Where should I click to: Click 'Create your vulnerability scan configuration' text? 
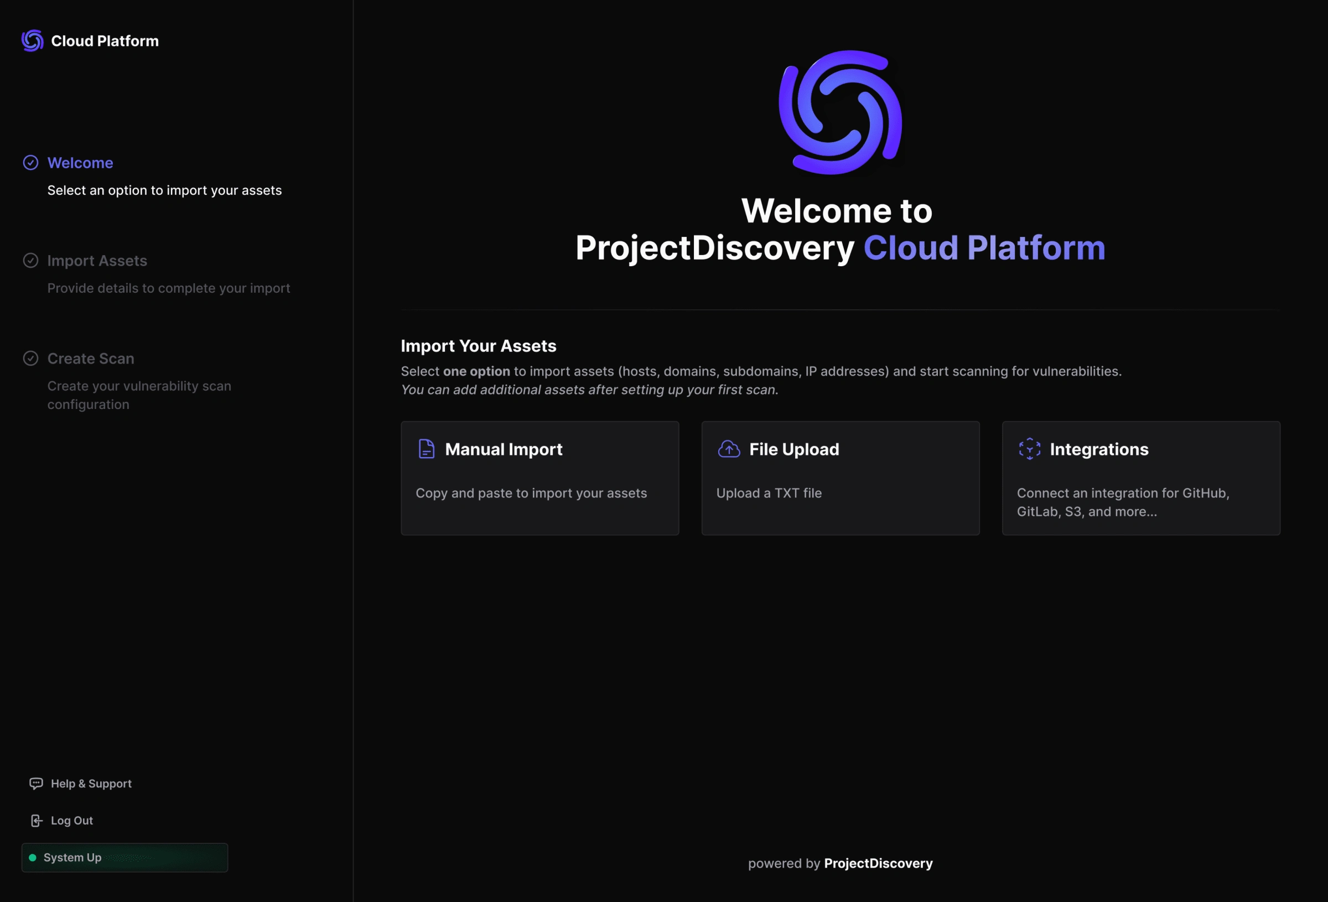pyautogui.click(x=139, y=396)
